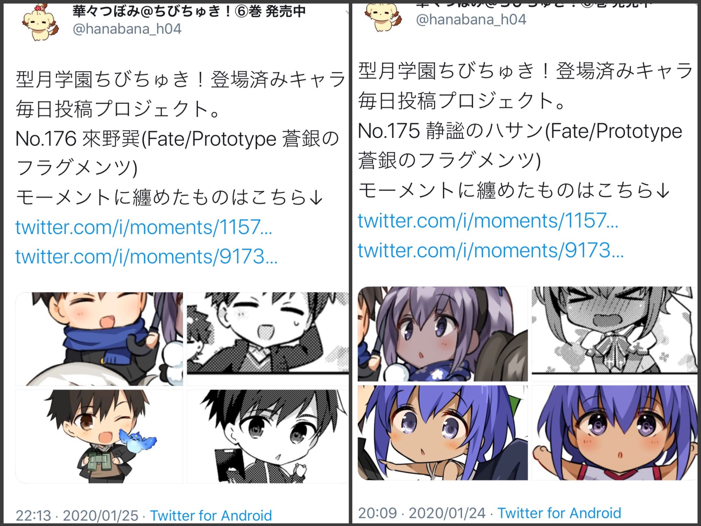Click Twitter for Android in right tweet
The image size is (701, 526).
(x=559, y=513)
